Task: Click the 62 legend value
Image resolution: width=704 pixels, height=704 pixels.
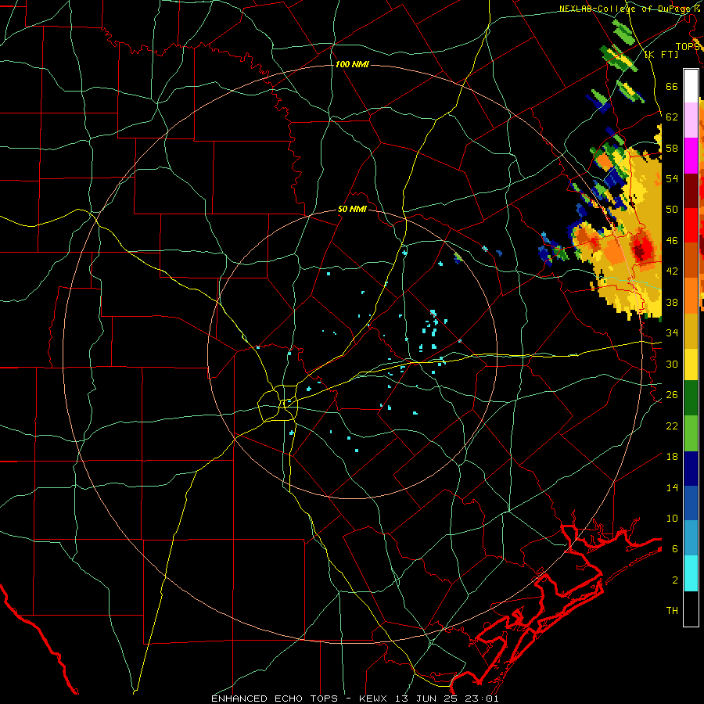Action: [672, 117]
